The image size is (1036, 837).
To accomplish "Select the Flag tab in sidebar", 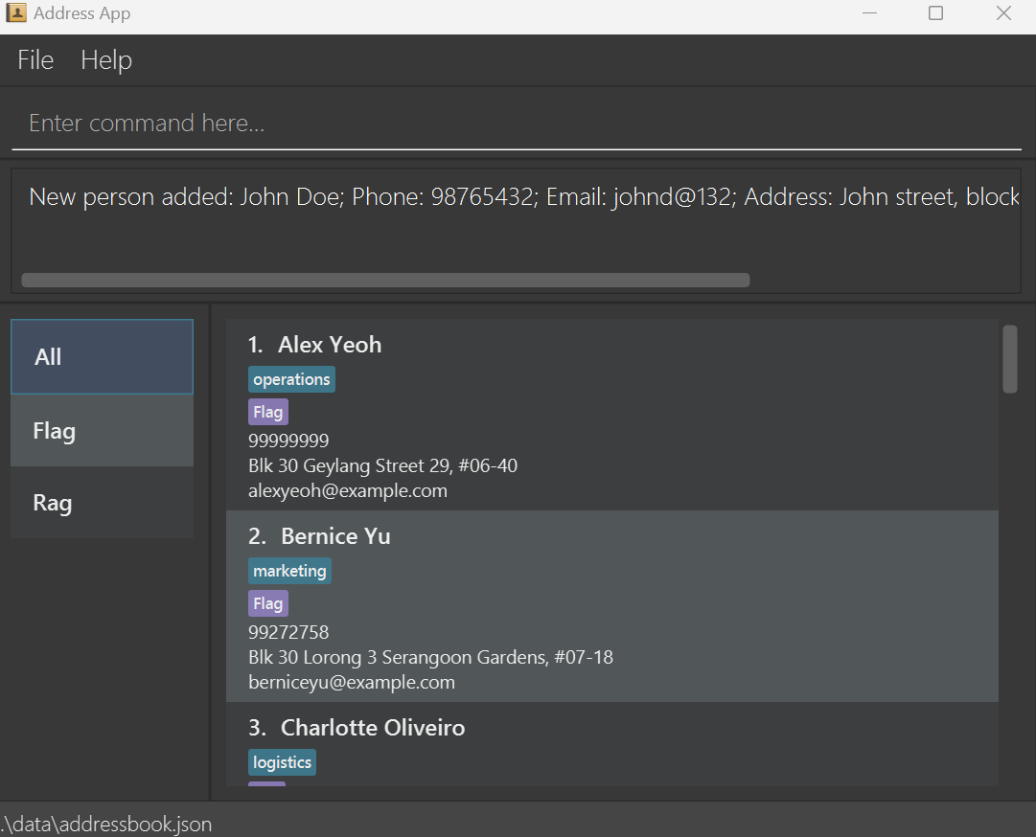I will (102, 430).
